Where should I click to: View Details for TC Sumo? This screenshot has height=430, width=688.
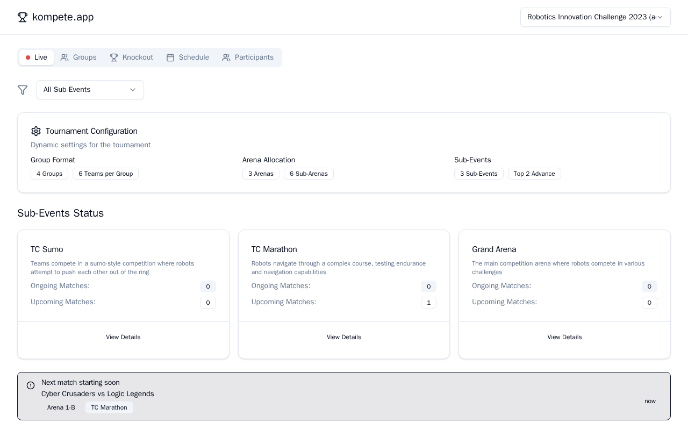tap(123, 337)
